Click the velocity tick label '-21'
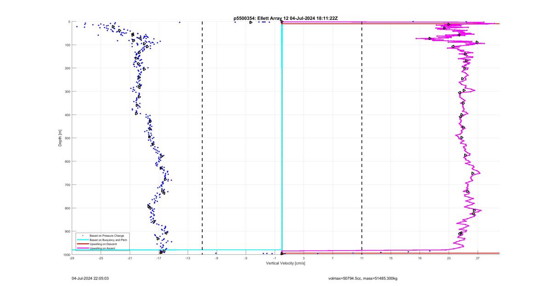This screenshot has width=552, height=286. 130,258
